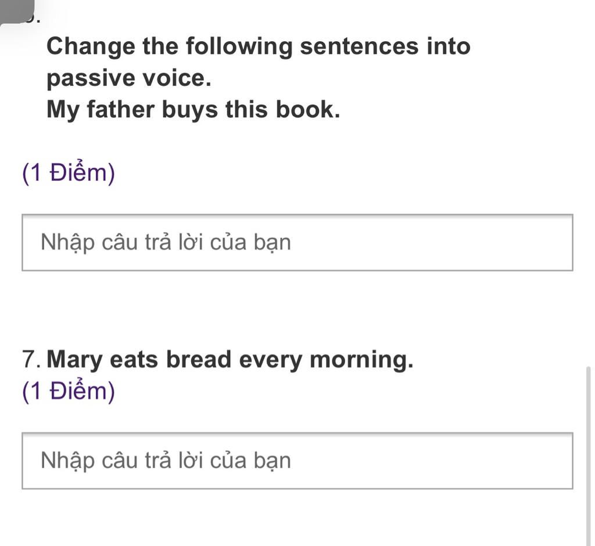The image size is (595, 546).
Task: Click the word 'eats' in question 7
Action: pyautogui.click(x=134, y=360)
